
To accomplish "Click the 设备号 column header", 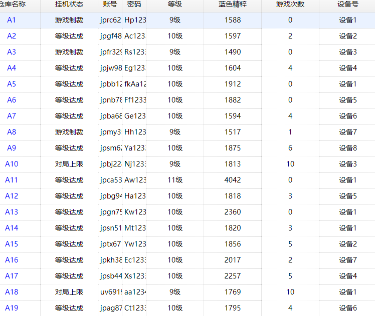I will [347, 4].
